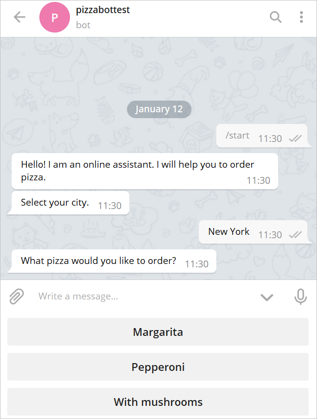Open pizzabottest chat title for bot info
Image resolution: width=317 pixels, height=419 pixels.
pyautogui.click(x=103, y=10)
